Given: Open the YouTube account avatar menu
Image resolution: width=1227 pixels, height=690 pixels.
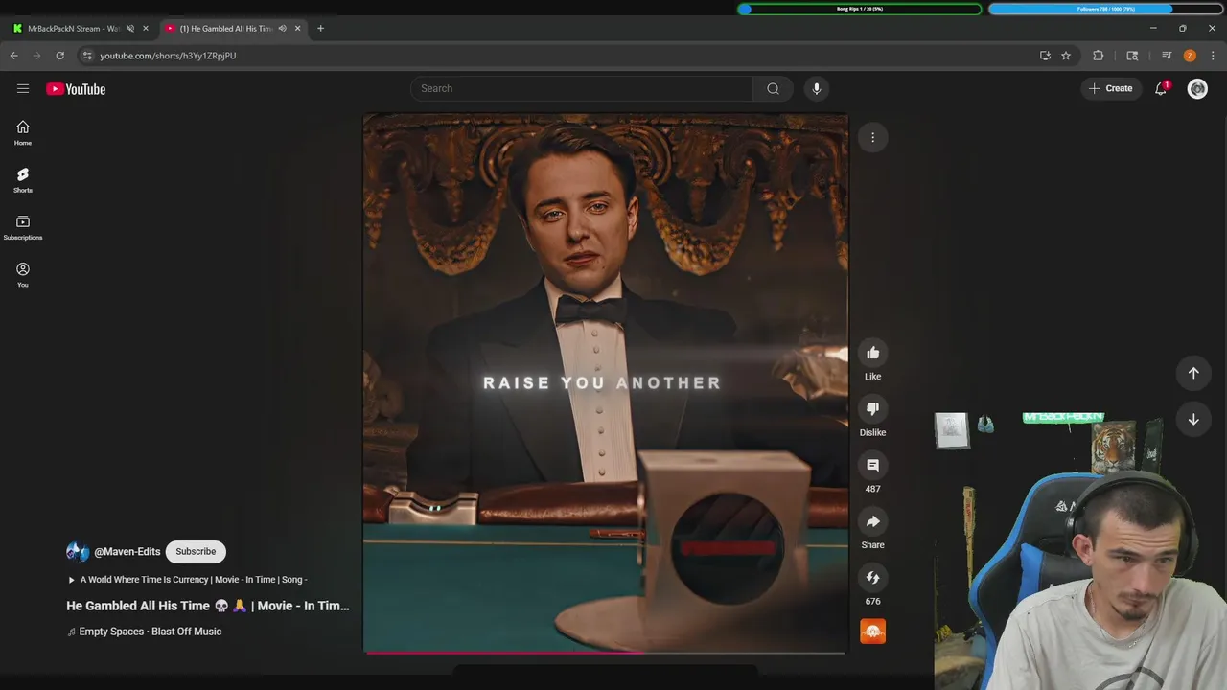Looking at the screenshot, I should 1197,88.
